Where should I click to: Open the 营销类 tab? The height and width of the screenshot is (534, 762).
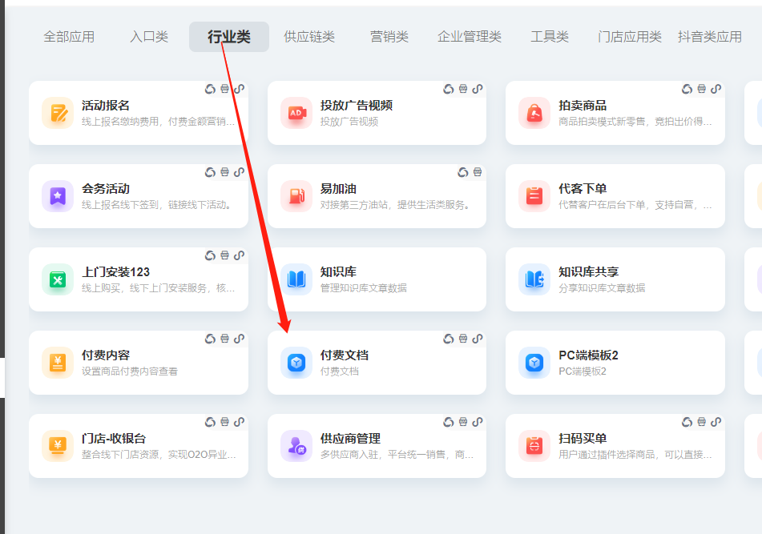389,37
